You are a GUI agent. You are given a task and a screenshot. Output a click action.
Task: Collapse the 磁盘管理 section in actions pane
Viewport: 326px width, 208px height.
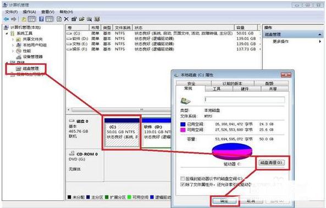tap(320, 35)
